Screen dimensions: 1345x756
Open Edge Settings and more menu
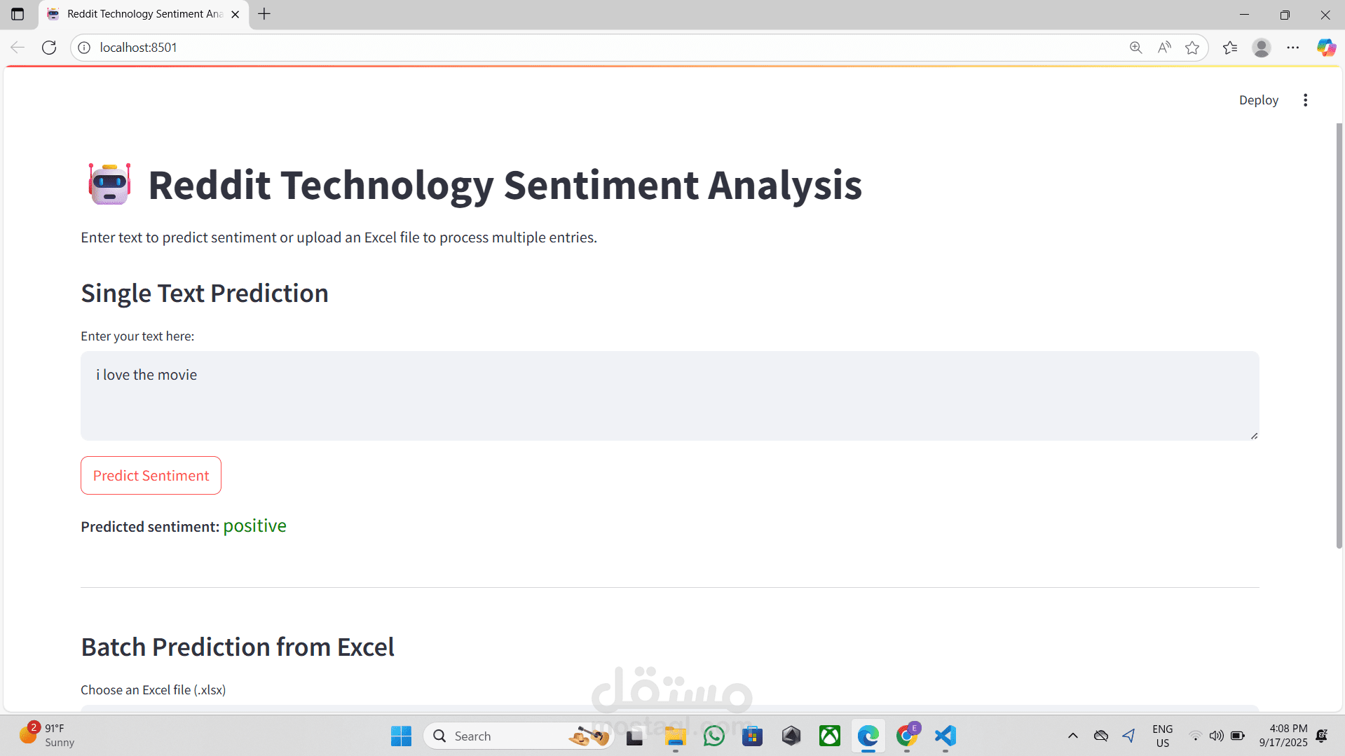[x=1294, y=47]
